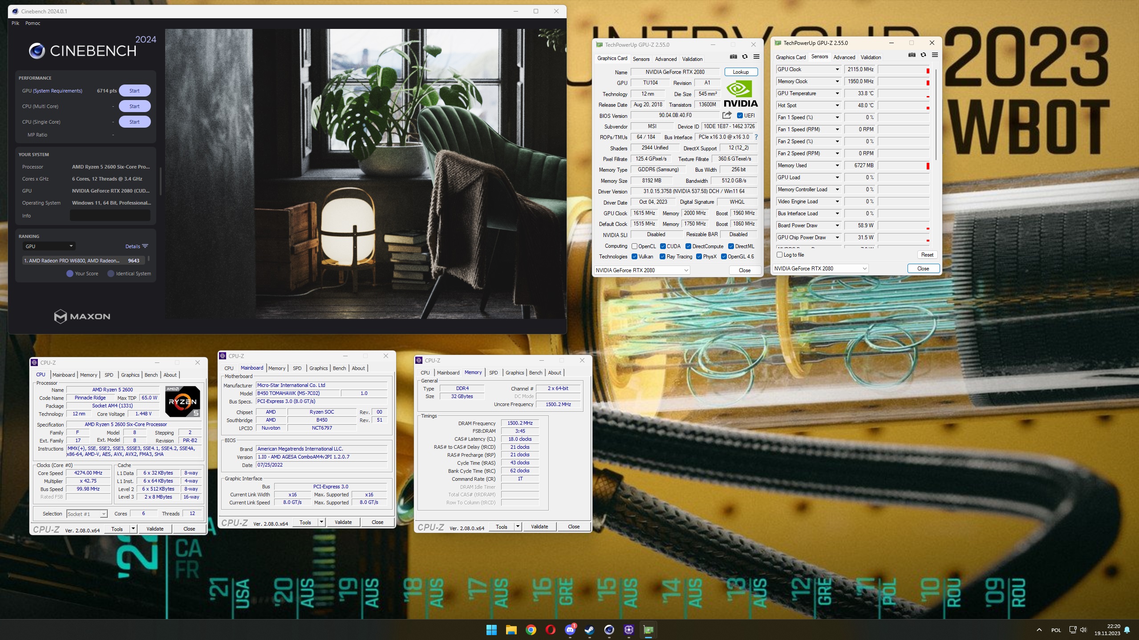Open the Tools dropdown arrow in CPU-Z Mainboard window

(321, 522)
